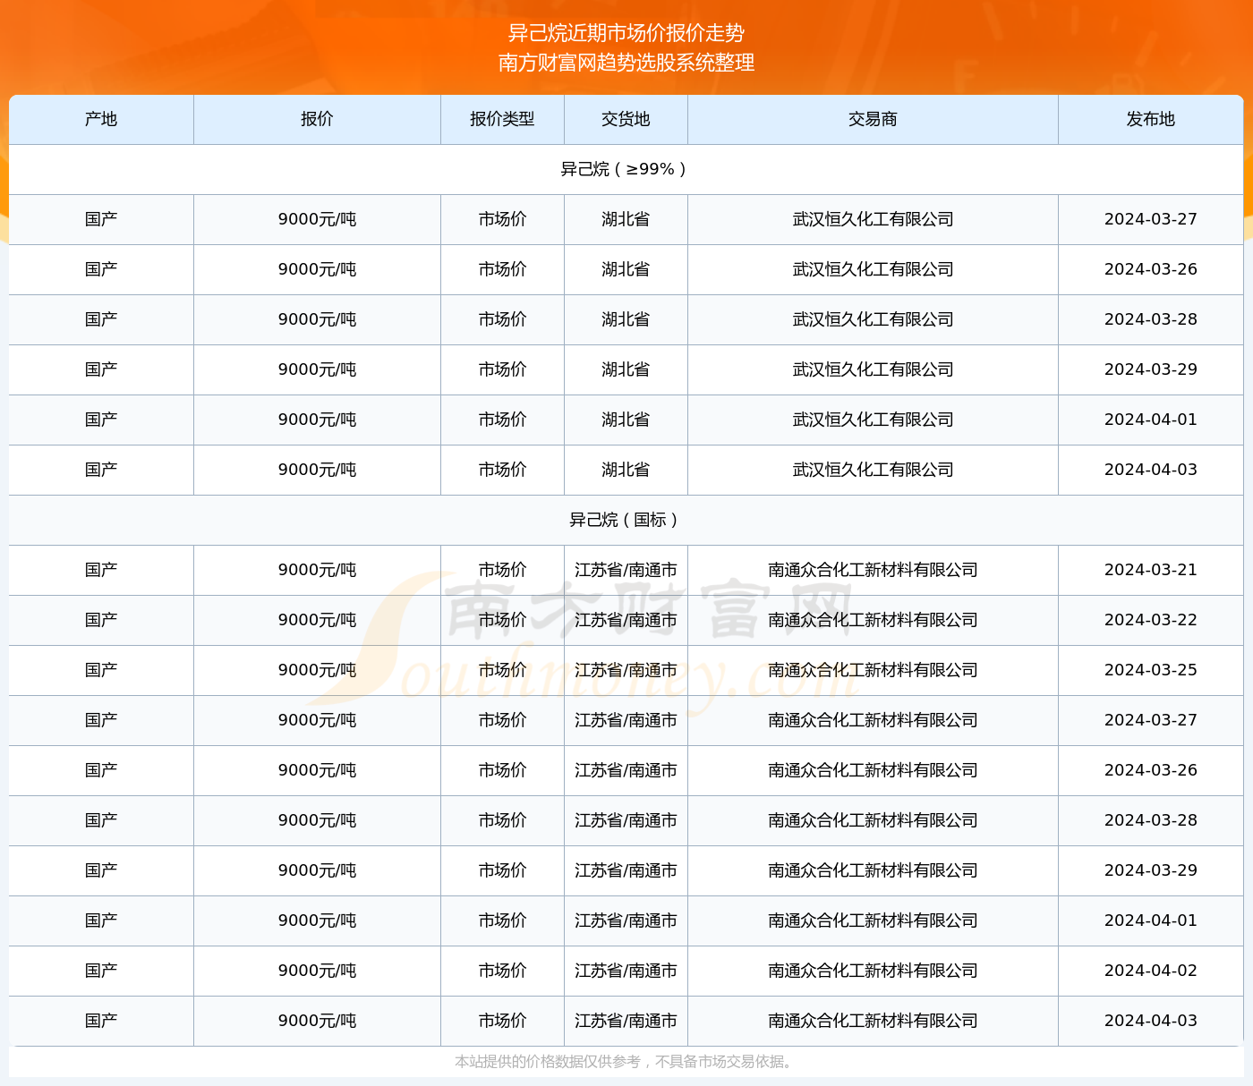Click the 交易商 column header

873,119
